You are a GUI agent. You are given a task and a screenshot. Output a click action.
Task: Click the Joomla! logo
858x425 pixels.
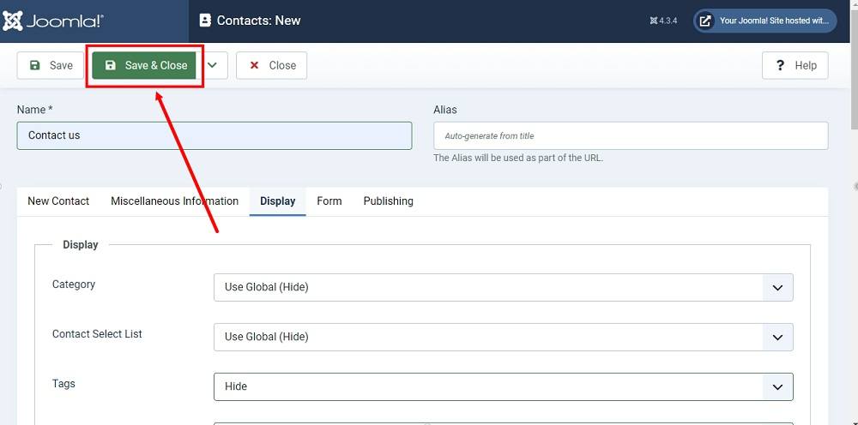(x=53, y=21)
